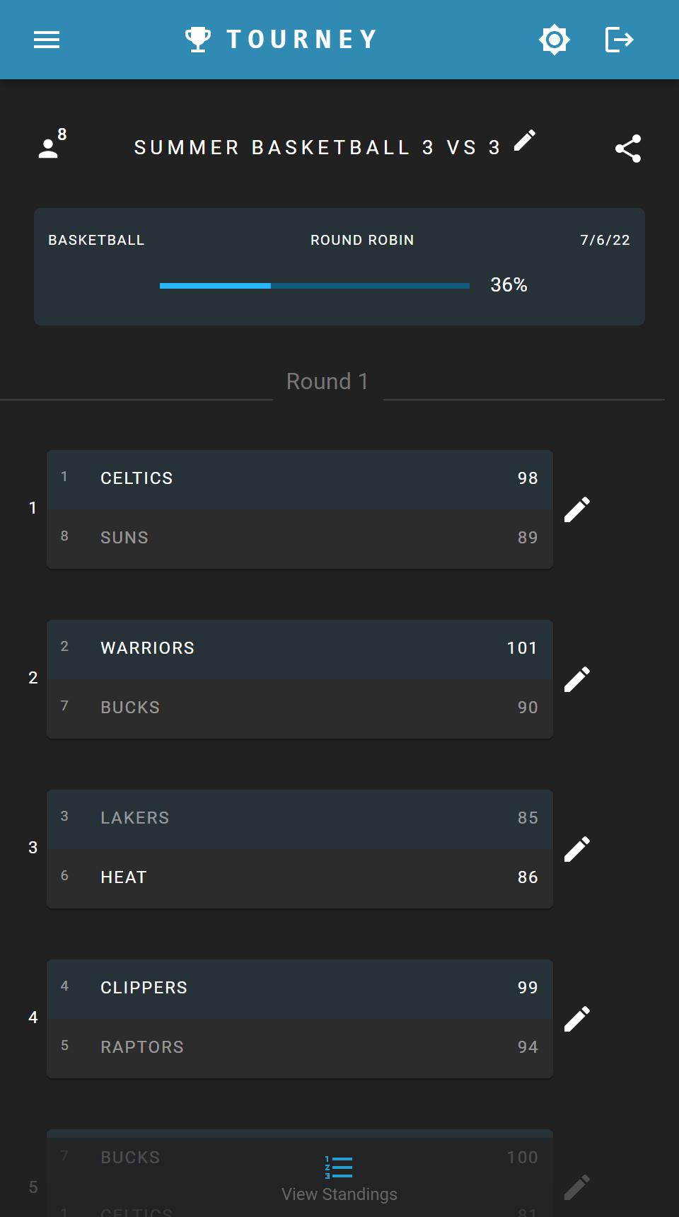Click the Summer Basketball 3 vs 3 title
This screenshot has width=679, height=1217.
(317, 148)
